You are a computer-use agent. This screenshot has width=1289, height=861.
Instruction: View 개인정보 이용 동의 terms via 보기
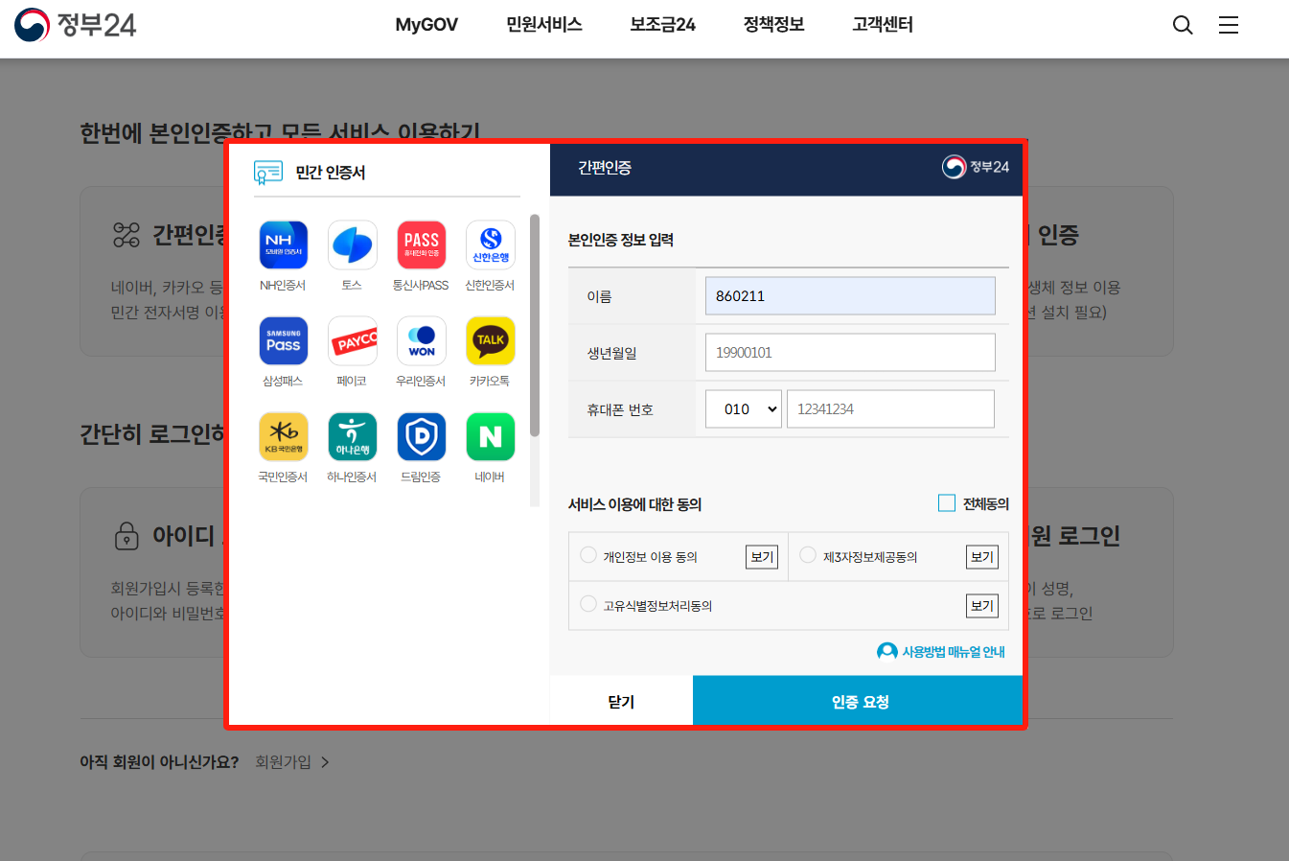coord(763,557)
